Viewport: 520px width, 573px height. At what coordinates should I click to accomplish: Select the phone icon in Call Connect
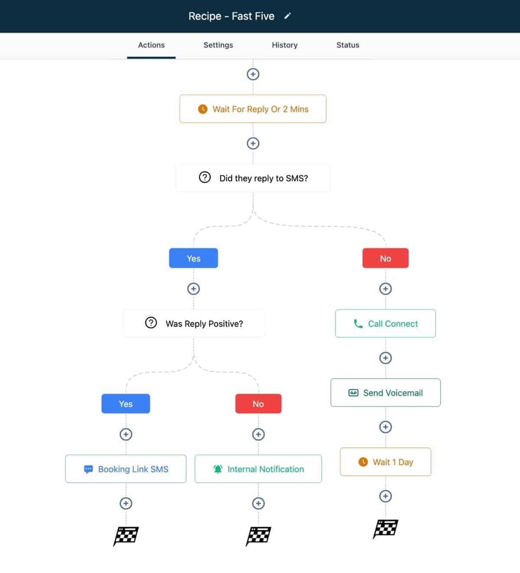click(x=358, y=323)
